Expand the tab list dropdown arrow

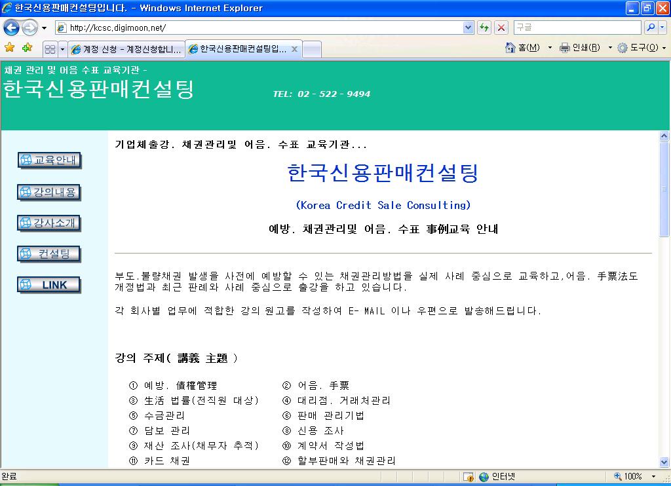(62, 49)
